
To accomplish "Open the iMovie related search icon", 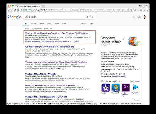I will pyautogui.click(x=105, y=88).
